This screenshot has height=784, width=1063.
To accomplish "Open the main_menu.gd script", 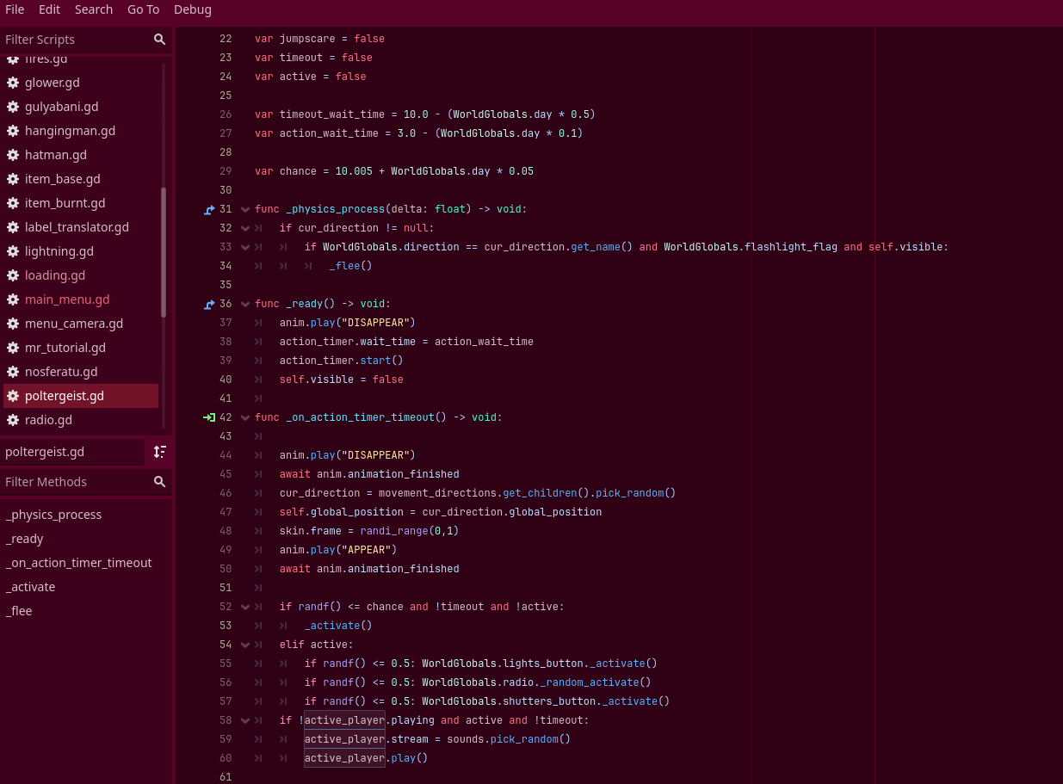I will click(x=67, y=299).
